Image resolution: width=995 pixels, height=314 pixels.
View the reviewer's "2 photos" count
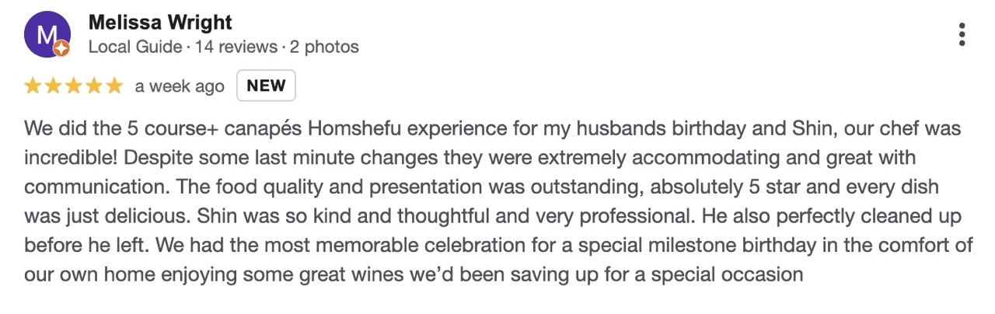coord(324,47)
